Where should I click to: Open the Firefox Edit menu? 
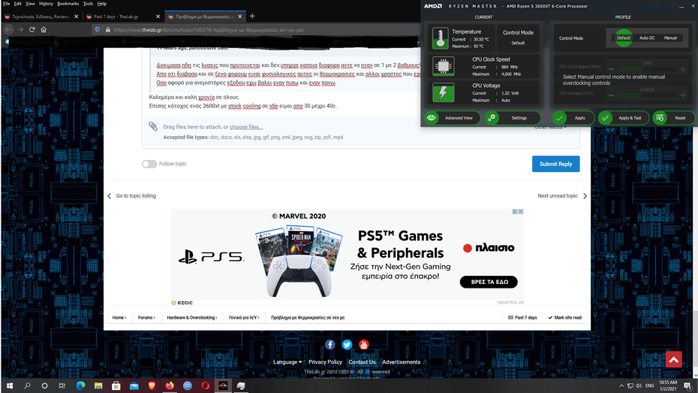pyautogui.click(x=18, y=4)
